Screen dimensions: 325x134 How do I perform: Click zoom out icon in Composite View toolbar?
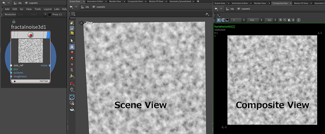(x=285, y=20)
